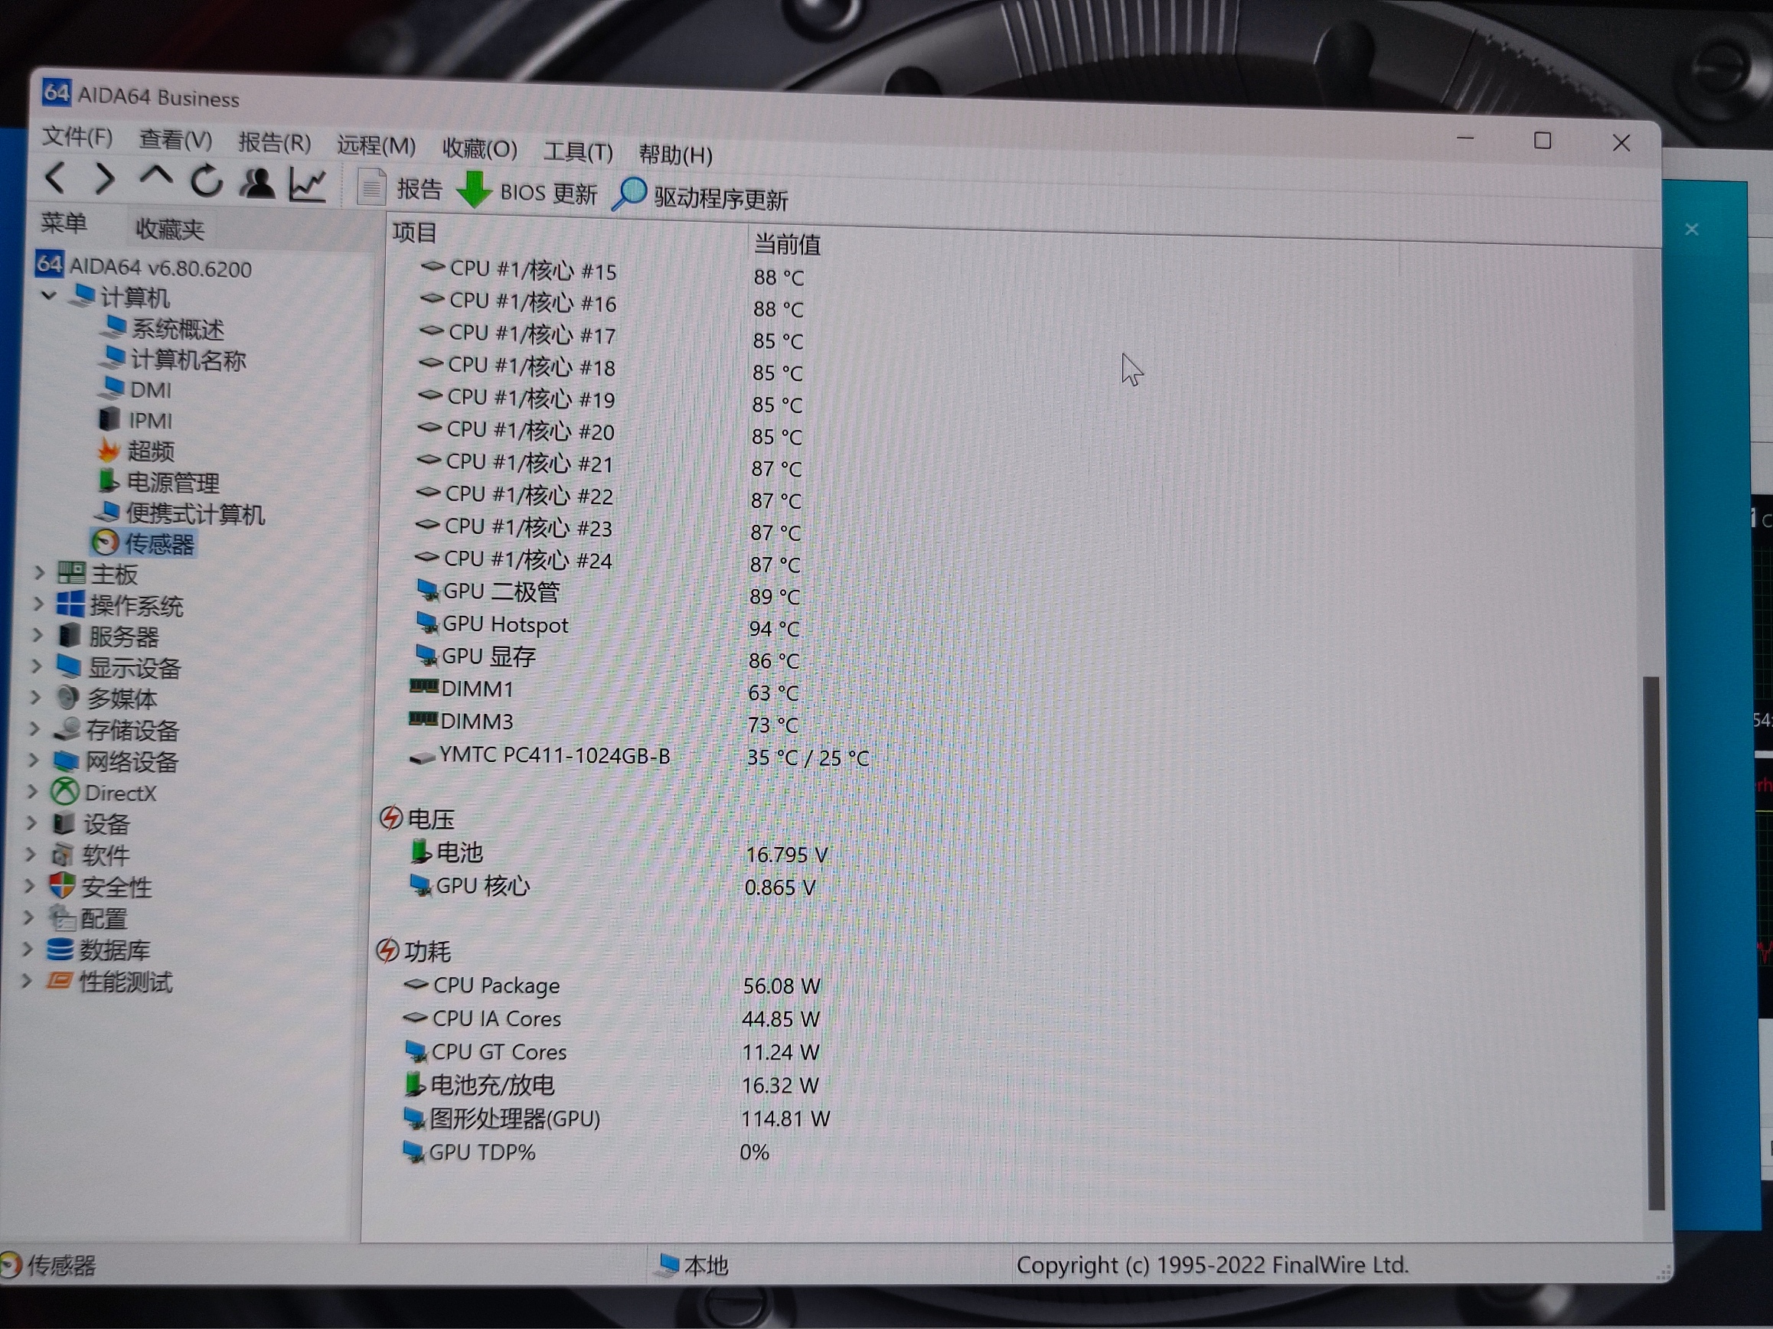
Task: Open the graph chart toolbar icon
Action: pos(308,185)
